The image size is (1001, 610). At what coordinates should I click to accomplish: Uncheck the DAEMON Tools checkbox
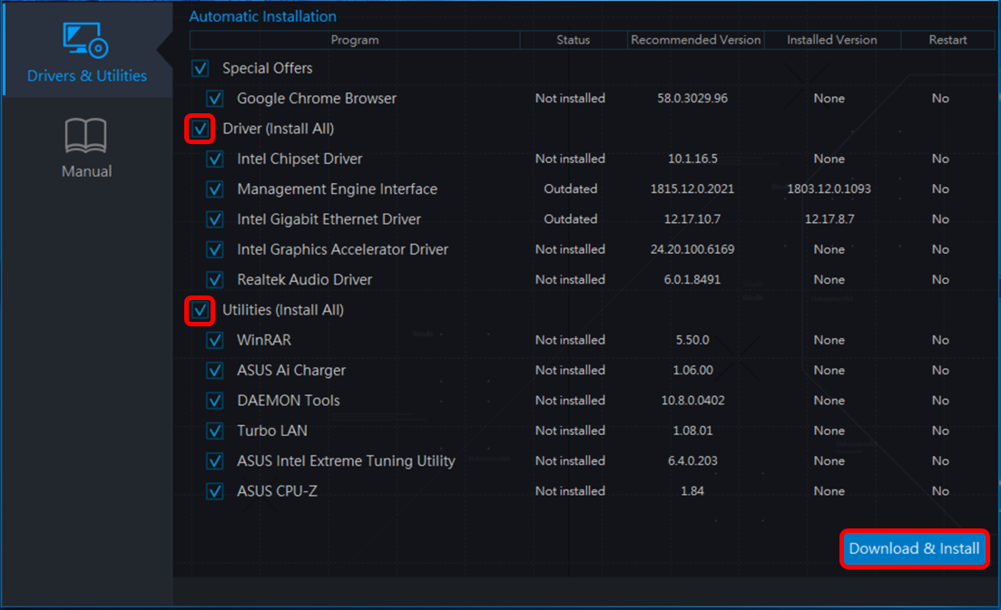point(215,401)
